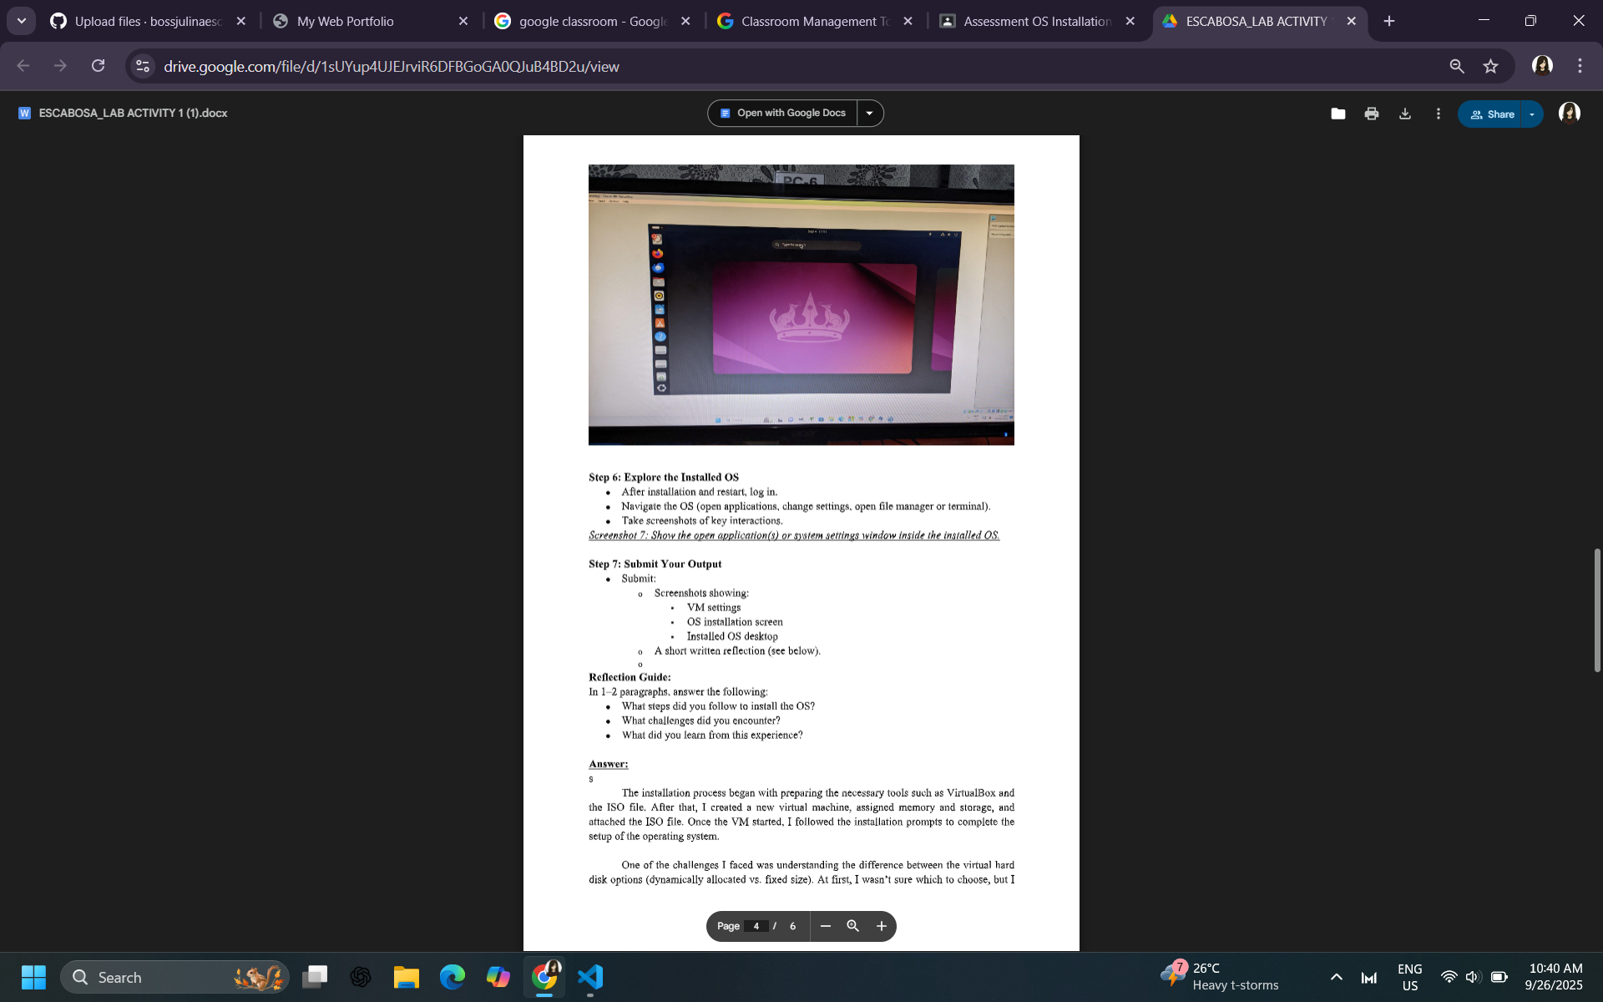Click the document vertical scrollbar thumb
1603x1002 pixels.
point(1596,610)
